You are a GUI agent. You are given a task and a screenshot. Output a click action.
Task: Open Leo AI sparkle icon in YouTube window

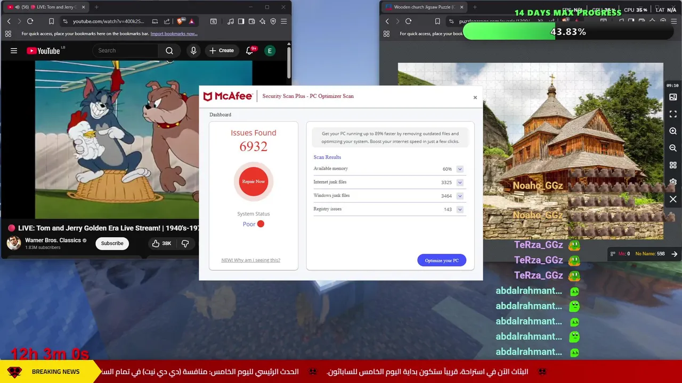point(262,21)
